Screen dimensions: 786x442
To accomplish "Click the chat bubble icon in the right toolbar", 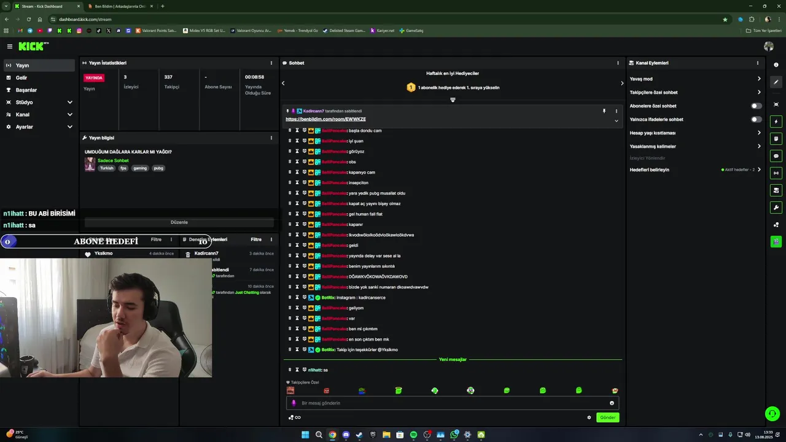I will (x=776, y=156).
